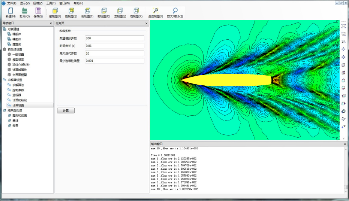The image size is (349, 201).
Task: Click the application logo icon in title bar
Action: pyautogui.click(x=3, y=3)
